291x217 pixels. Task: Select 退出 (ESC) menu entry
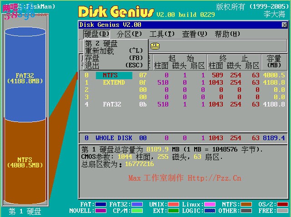115,65
